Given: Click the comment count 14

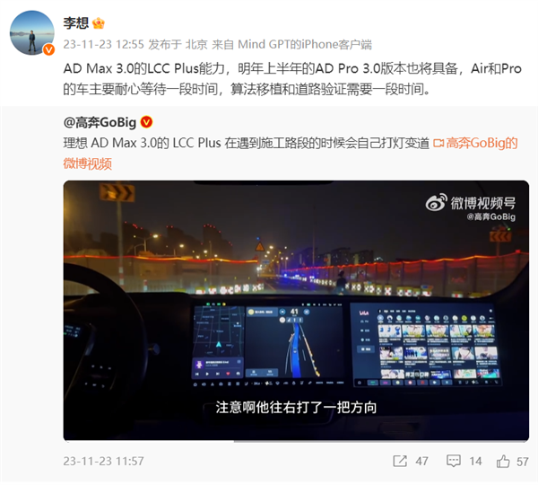Looking at the screenshot, I should (475, 461).
